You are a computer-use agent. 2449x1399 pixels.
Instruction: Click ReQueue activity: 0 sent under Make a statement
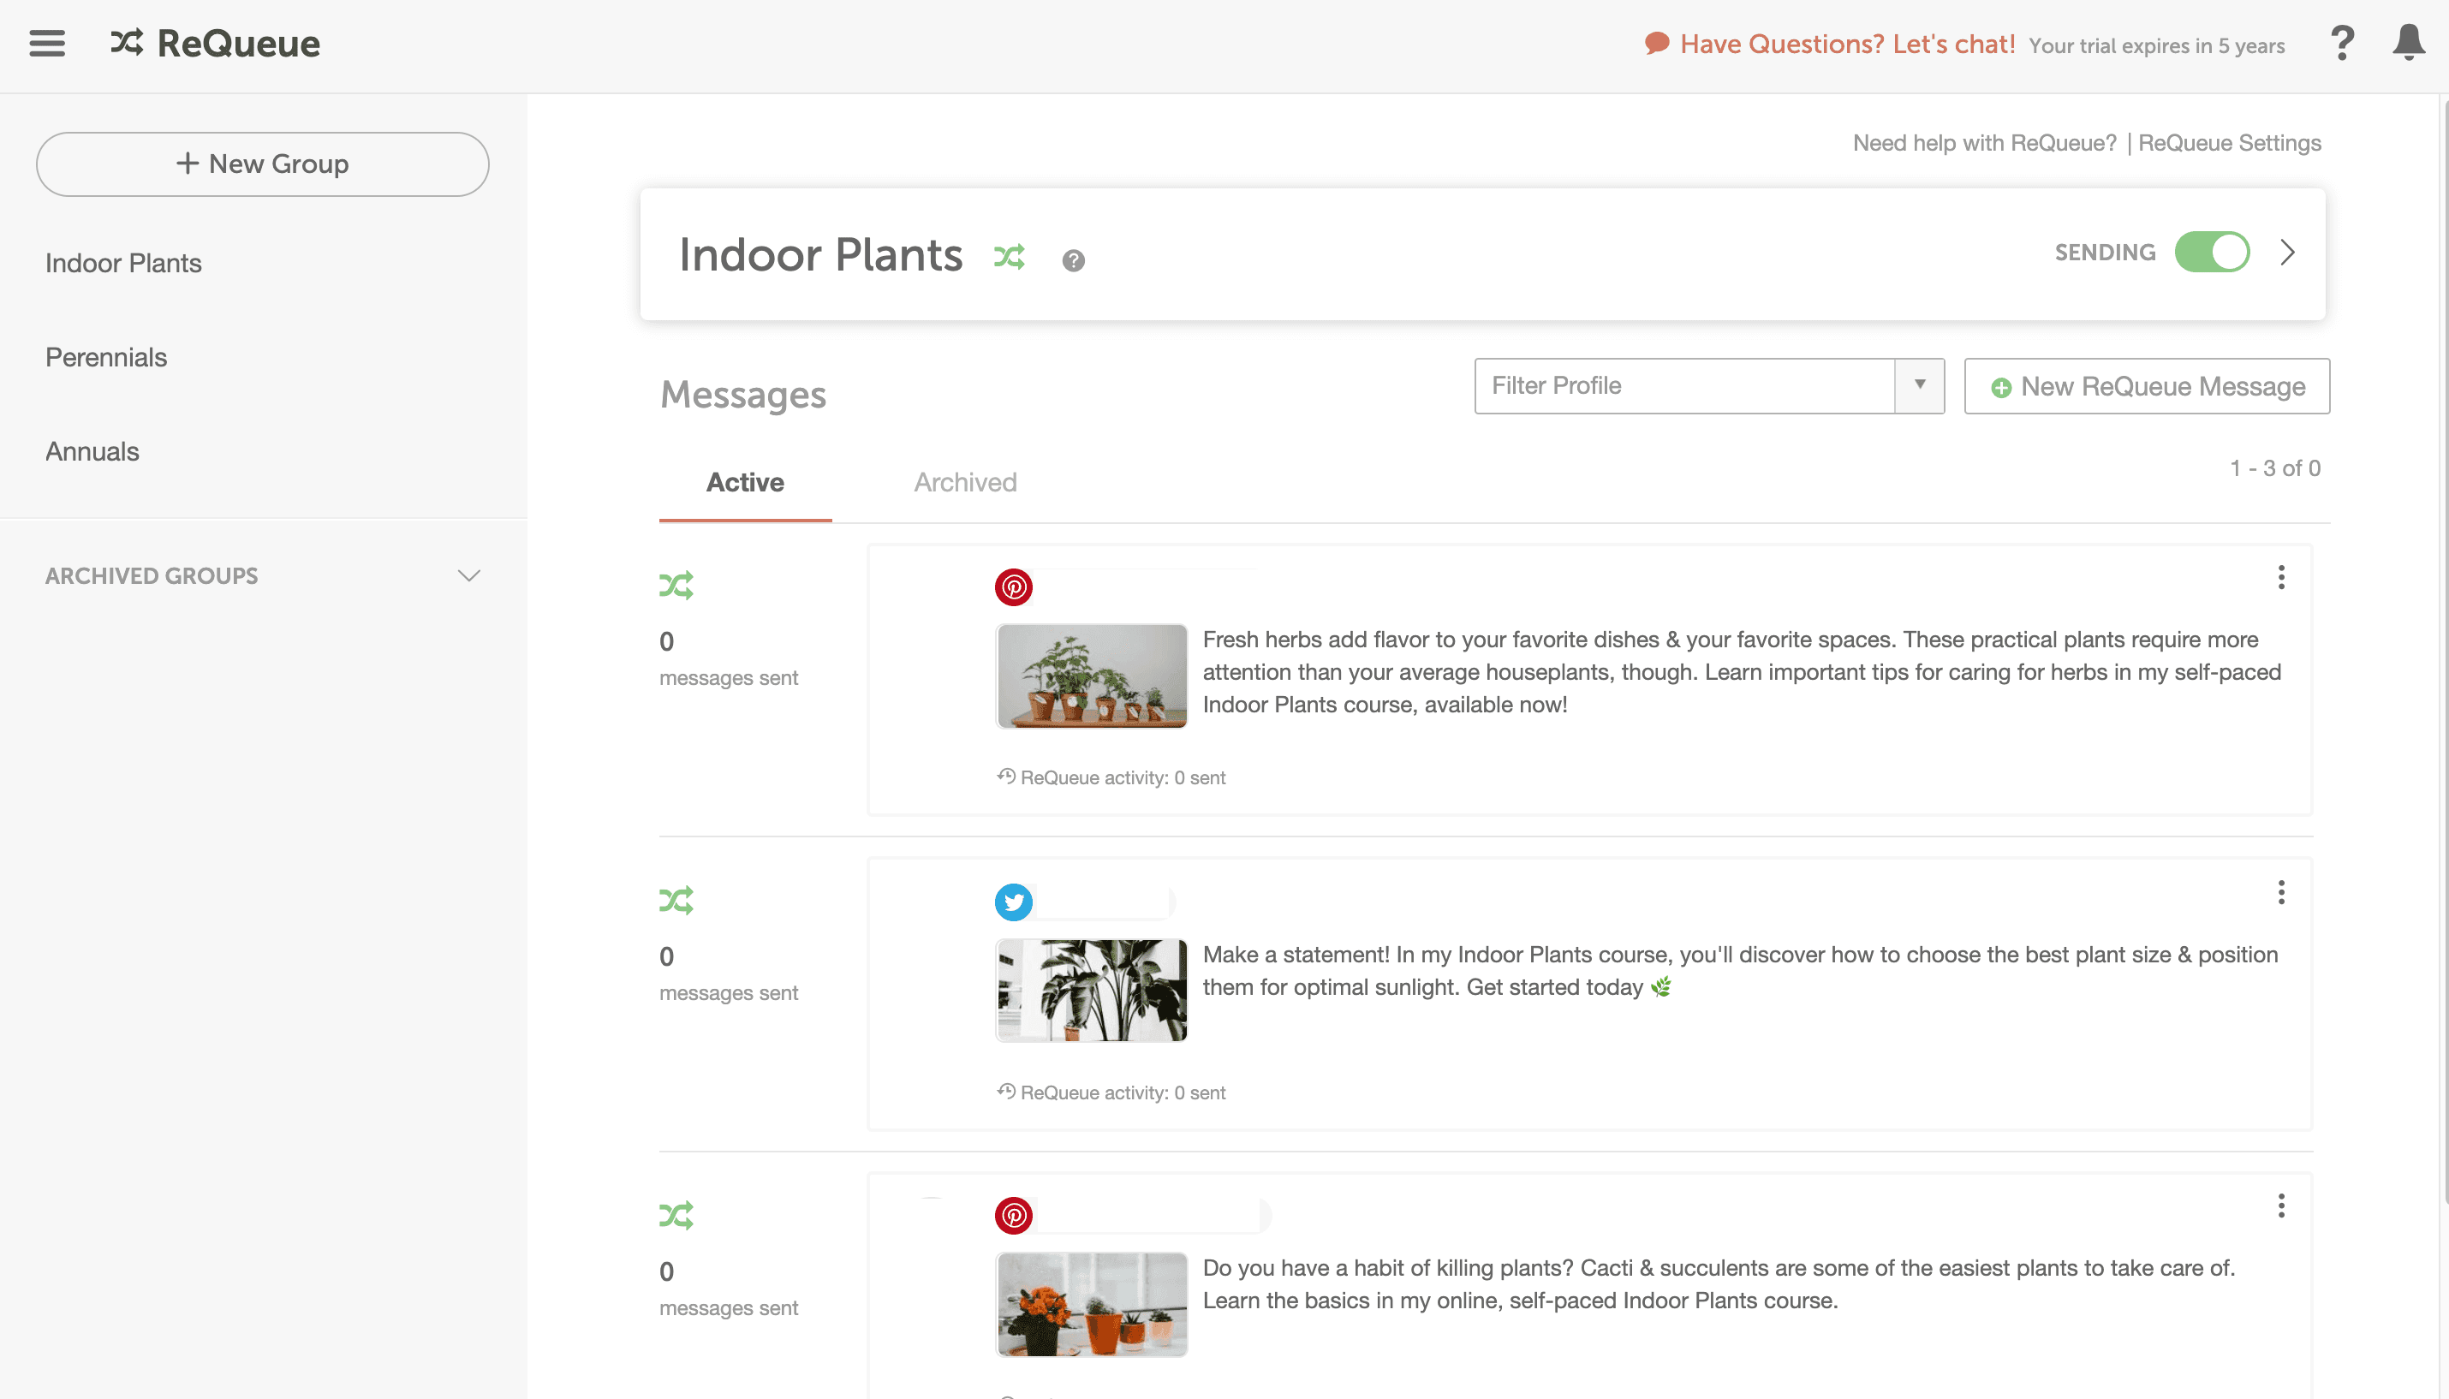1123,1092
